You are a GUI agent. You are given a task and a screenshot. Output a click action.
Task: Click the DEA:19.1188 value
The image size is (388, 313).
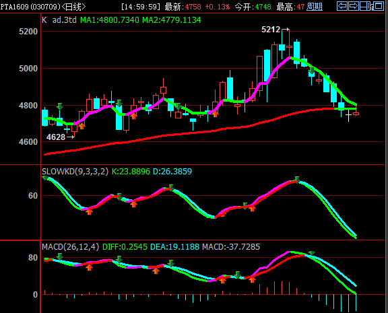click(174, 247)
